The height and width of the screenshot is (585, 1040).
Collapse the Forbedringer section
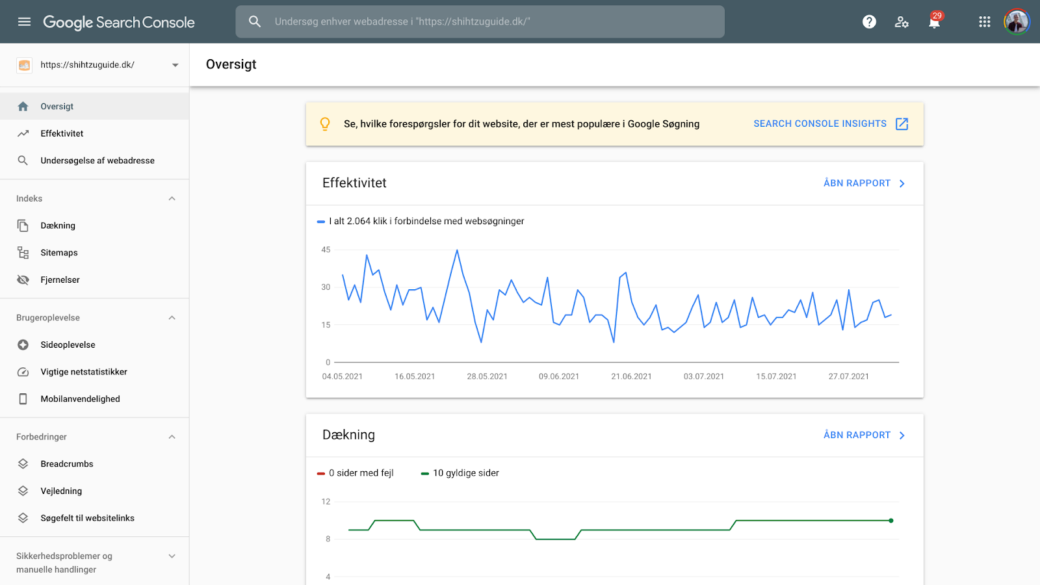tap(172, 437)
